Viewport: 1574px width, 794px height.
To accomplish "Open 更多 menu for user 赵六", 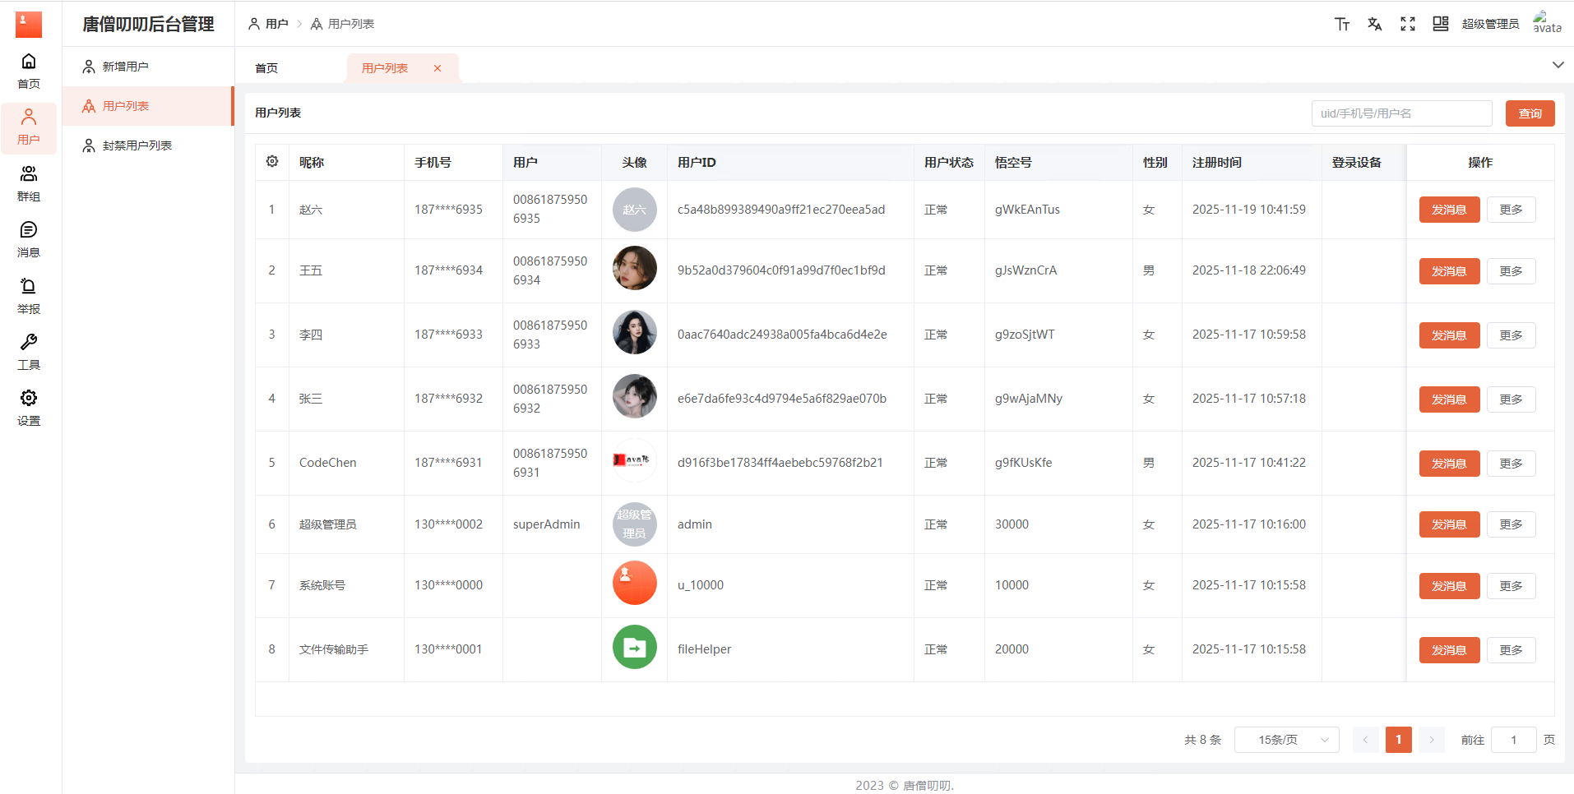I will (x=1511, y=210).
